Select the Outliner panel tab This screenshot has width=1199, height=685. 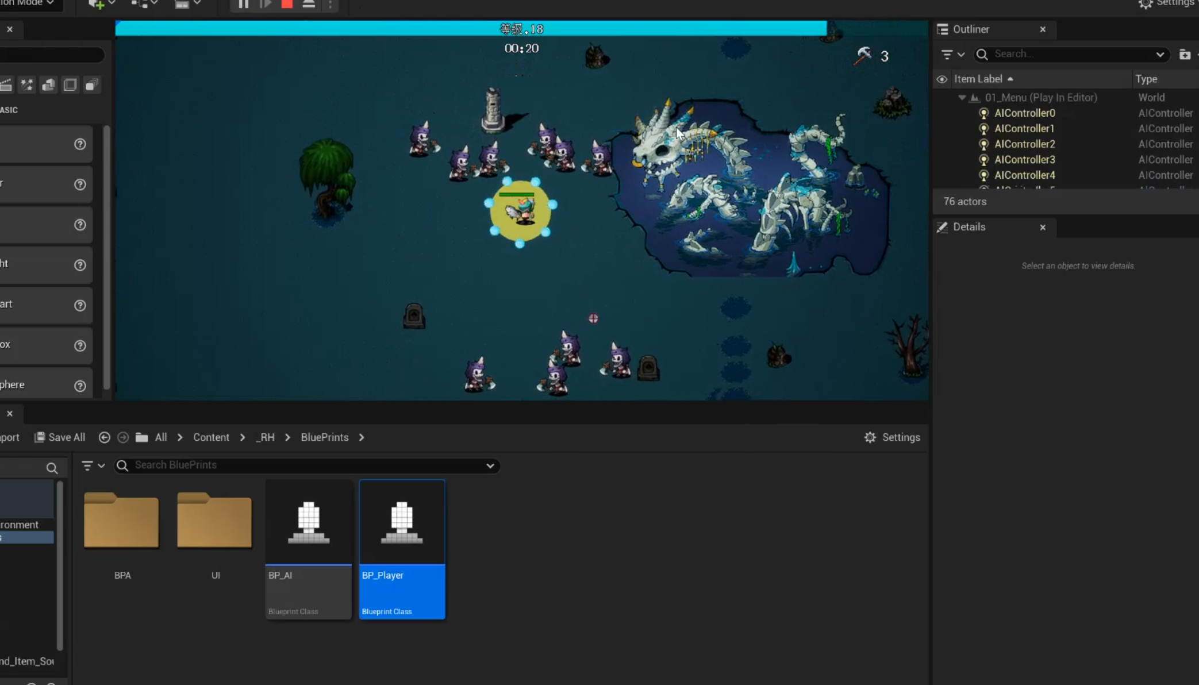(970, 29)
